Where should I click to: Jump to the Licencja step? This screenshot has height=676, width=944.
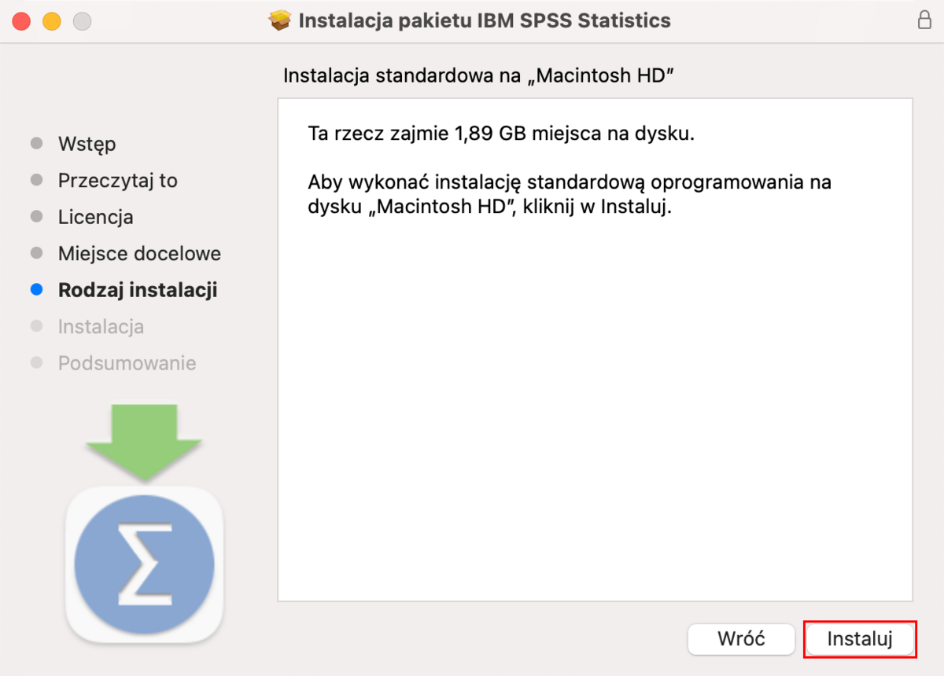tap(95, 217)
